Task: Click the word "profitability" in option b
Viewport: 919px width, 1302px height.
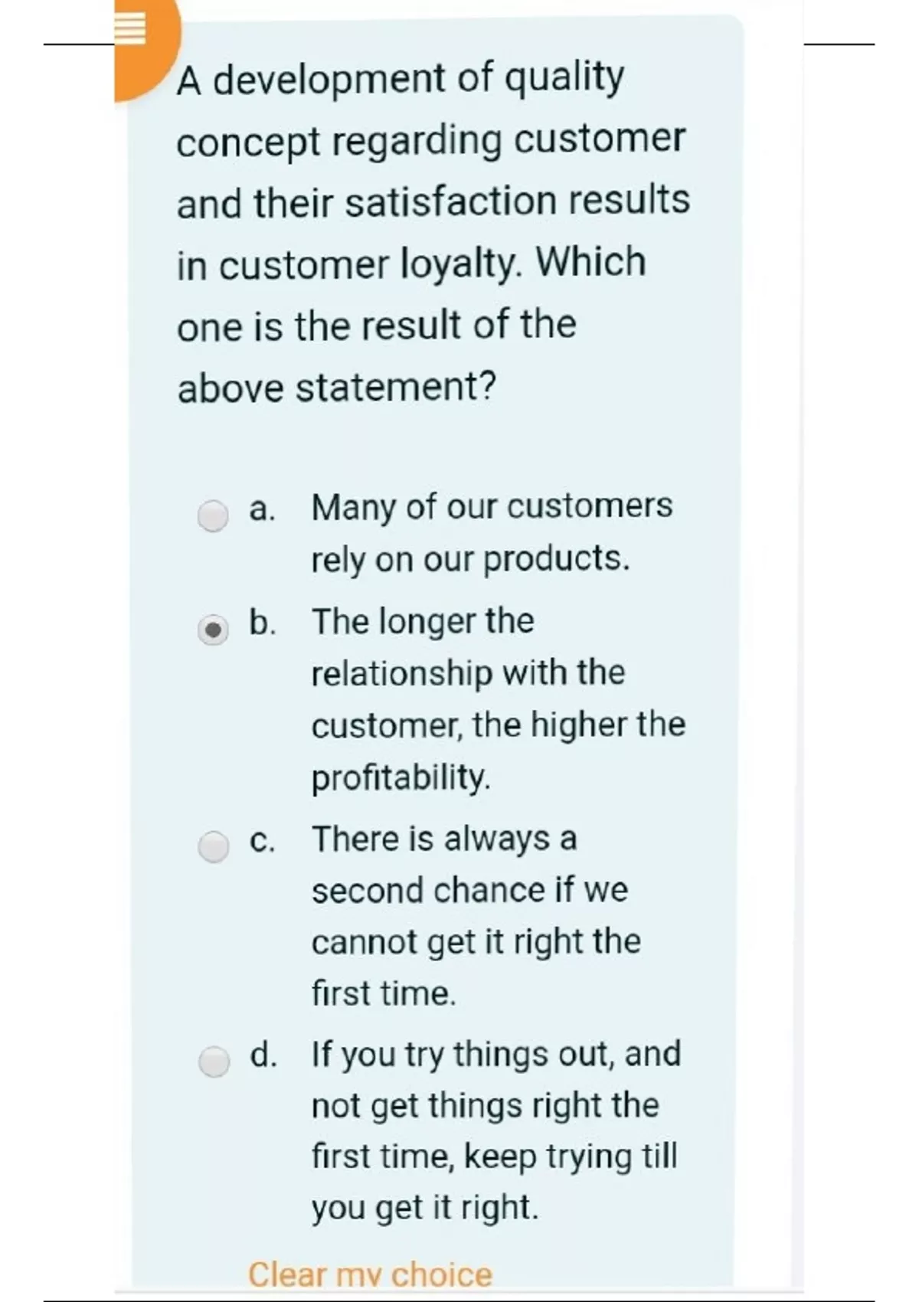Action: (400, 777)
